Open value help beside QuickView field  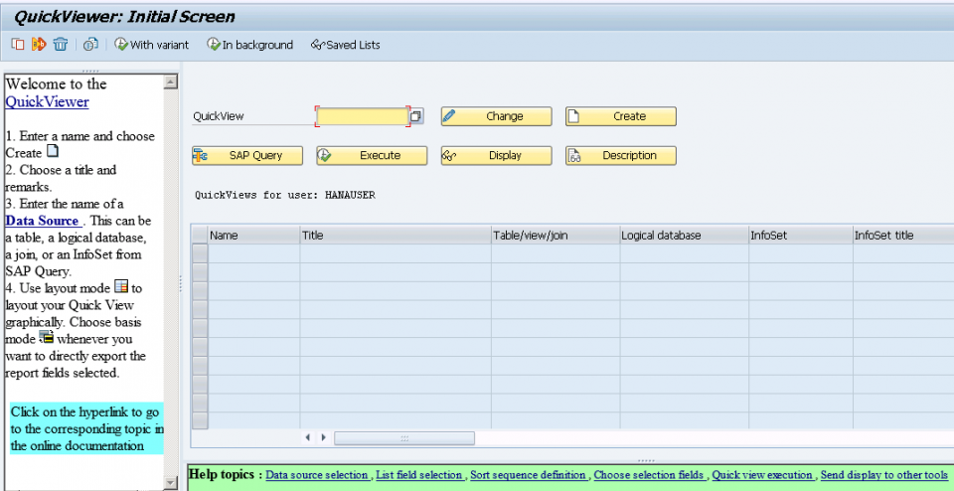[x=416, y=116]
